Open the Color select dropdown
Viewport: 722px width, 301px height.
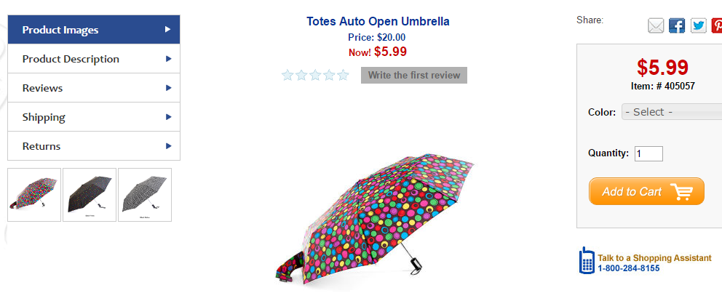click(672, 112)
